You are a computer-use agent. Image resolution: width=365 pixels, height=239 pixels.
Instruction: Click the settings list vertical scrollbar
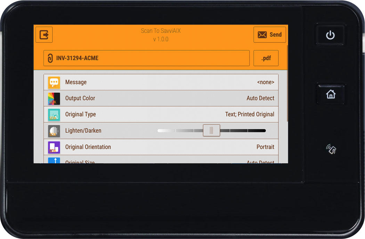pos(287,83)
